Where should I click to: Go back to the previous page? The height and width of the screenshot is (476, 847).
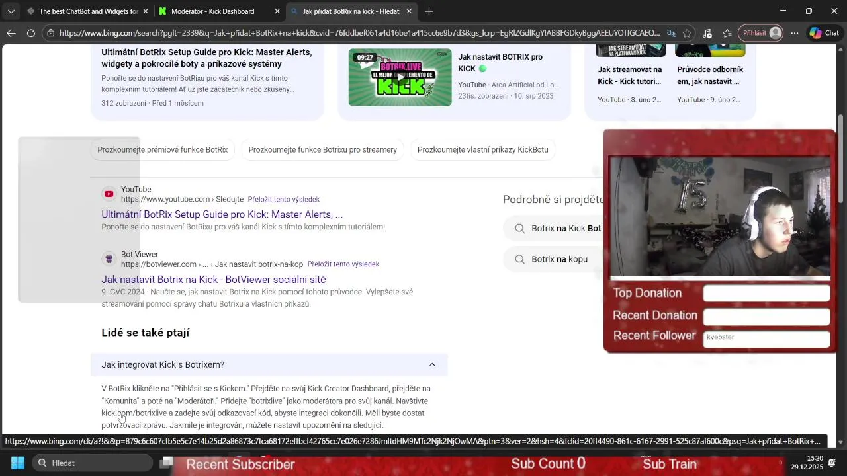click(x=11, y=33)
